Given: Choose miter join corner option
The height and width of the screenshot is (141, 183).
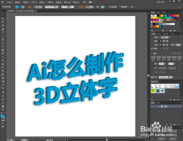Looking at the screenshot, I should 160,45.
